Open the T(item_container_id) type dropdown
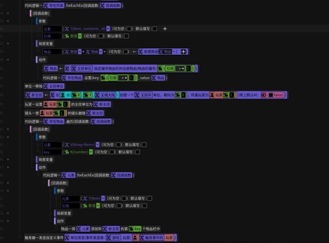329x243 pixels. (108, 29)
